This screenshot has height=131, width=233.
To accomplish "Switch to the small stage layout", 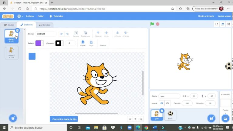I will (x=217, y=24).
